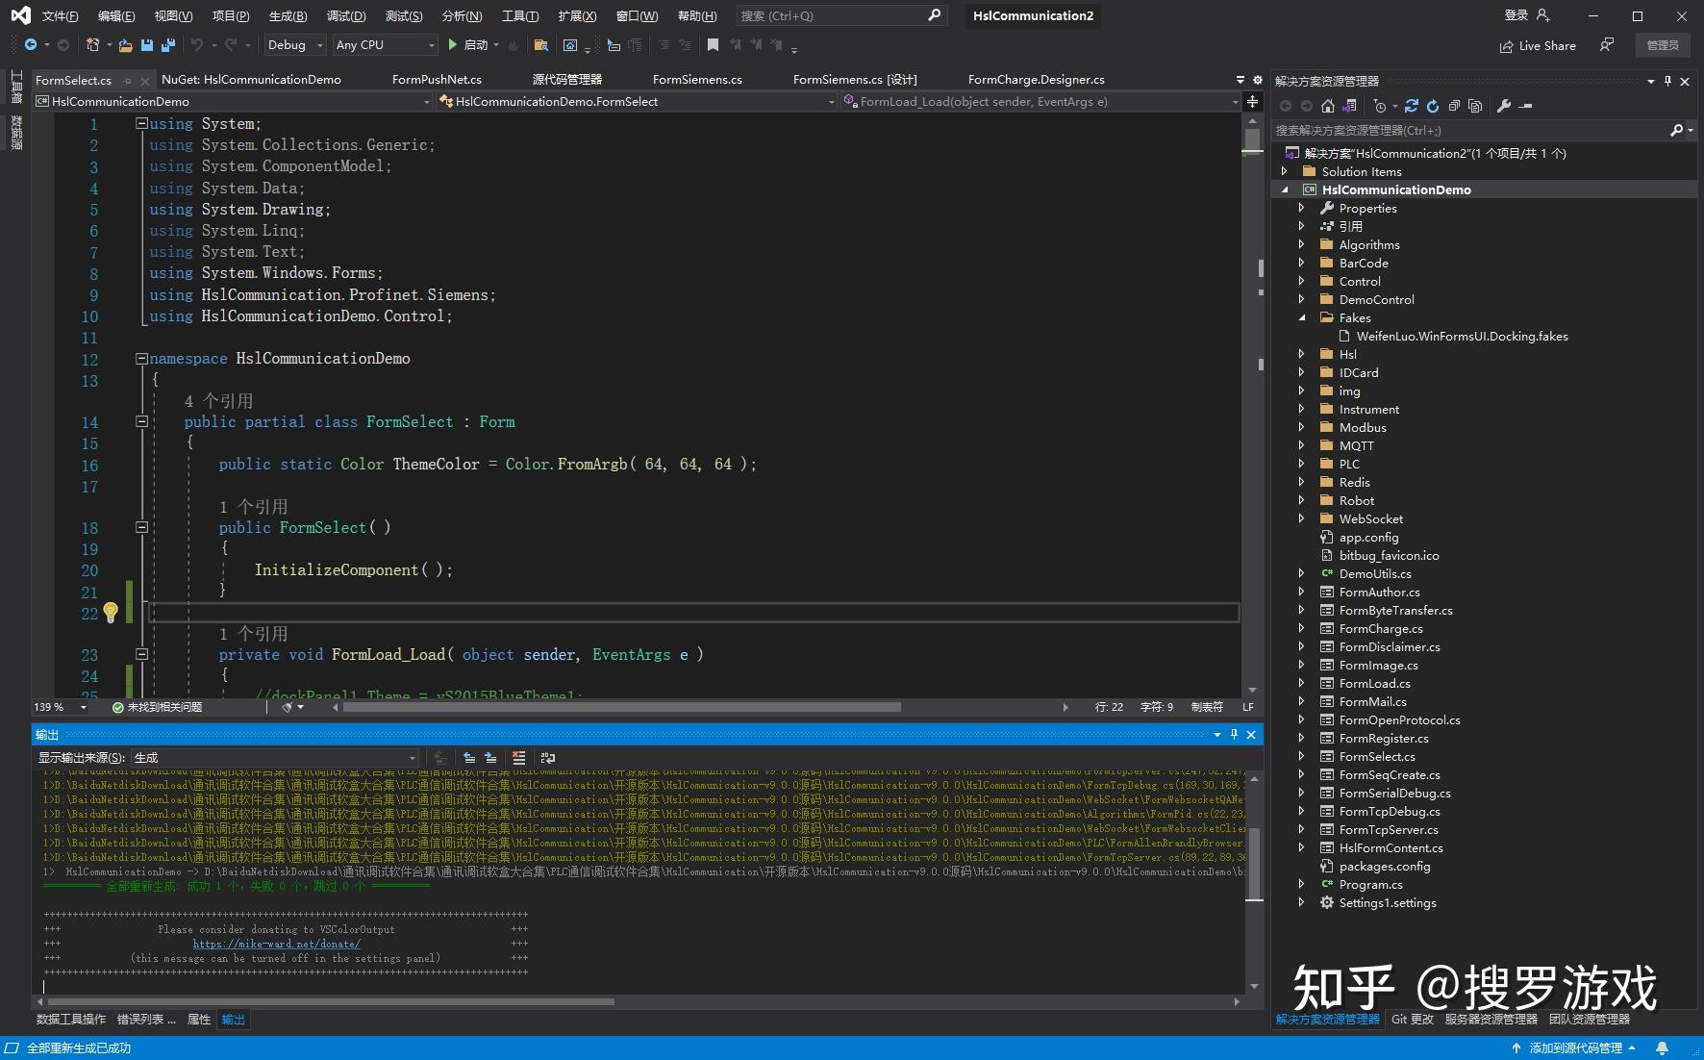Screen dimensions: 1704x1060
Task: Toggle auto-hide pin on Solution Explorer panel
Action: pyautogui.click(x=1667, y=81)
